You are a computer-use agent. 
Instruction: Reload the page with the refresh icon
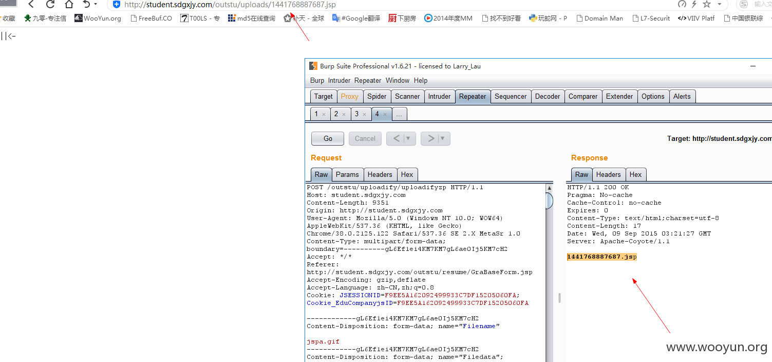pyautogui.click(x=50, y=5)
